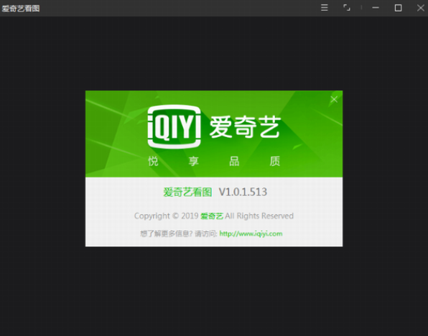Click the All Rights Reserved text
This screenshot has width=428, height=336.
[259, 216]
